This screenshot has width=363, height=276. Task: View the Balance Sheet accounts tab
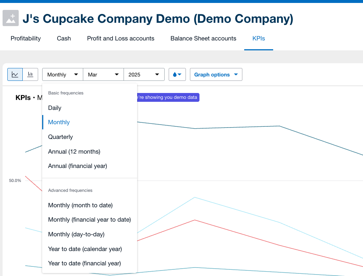[x=203, y=38]
